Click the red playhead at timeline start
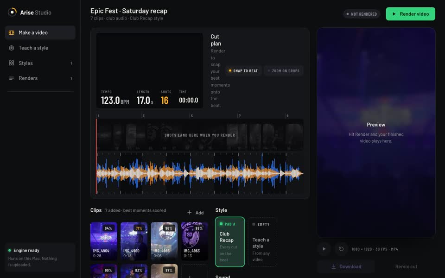 coord(96,156)
